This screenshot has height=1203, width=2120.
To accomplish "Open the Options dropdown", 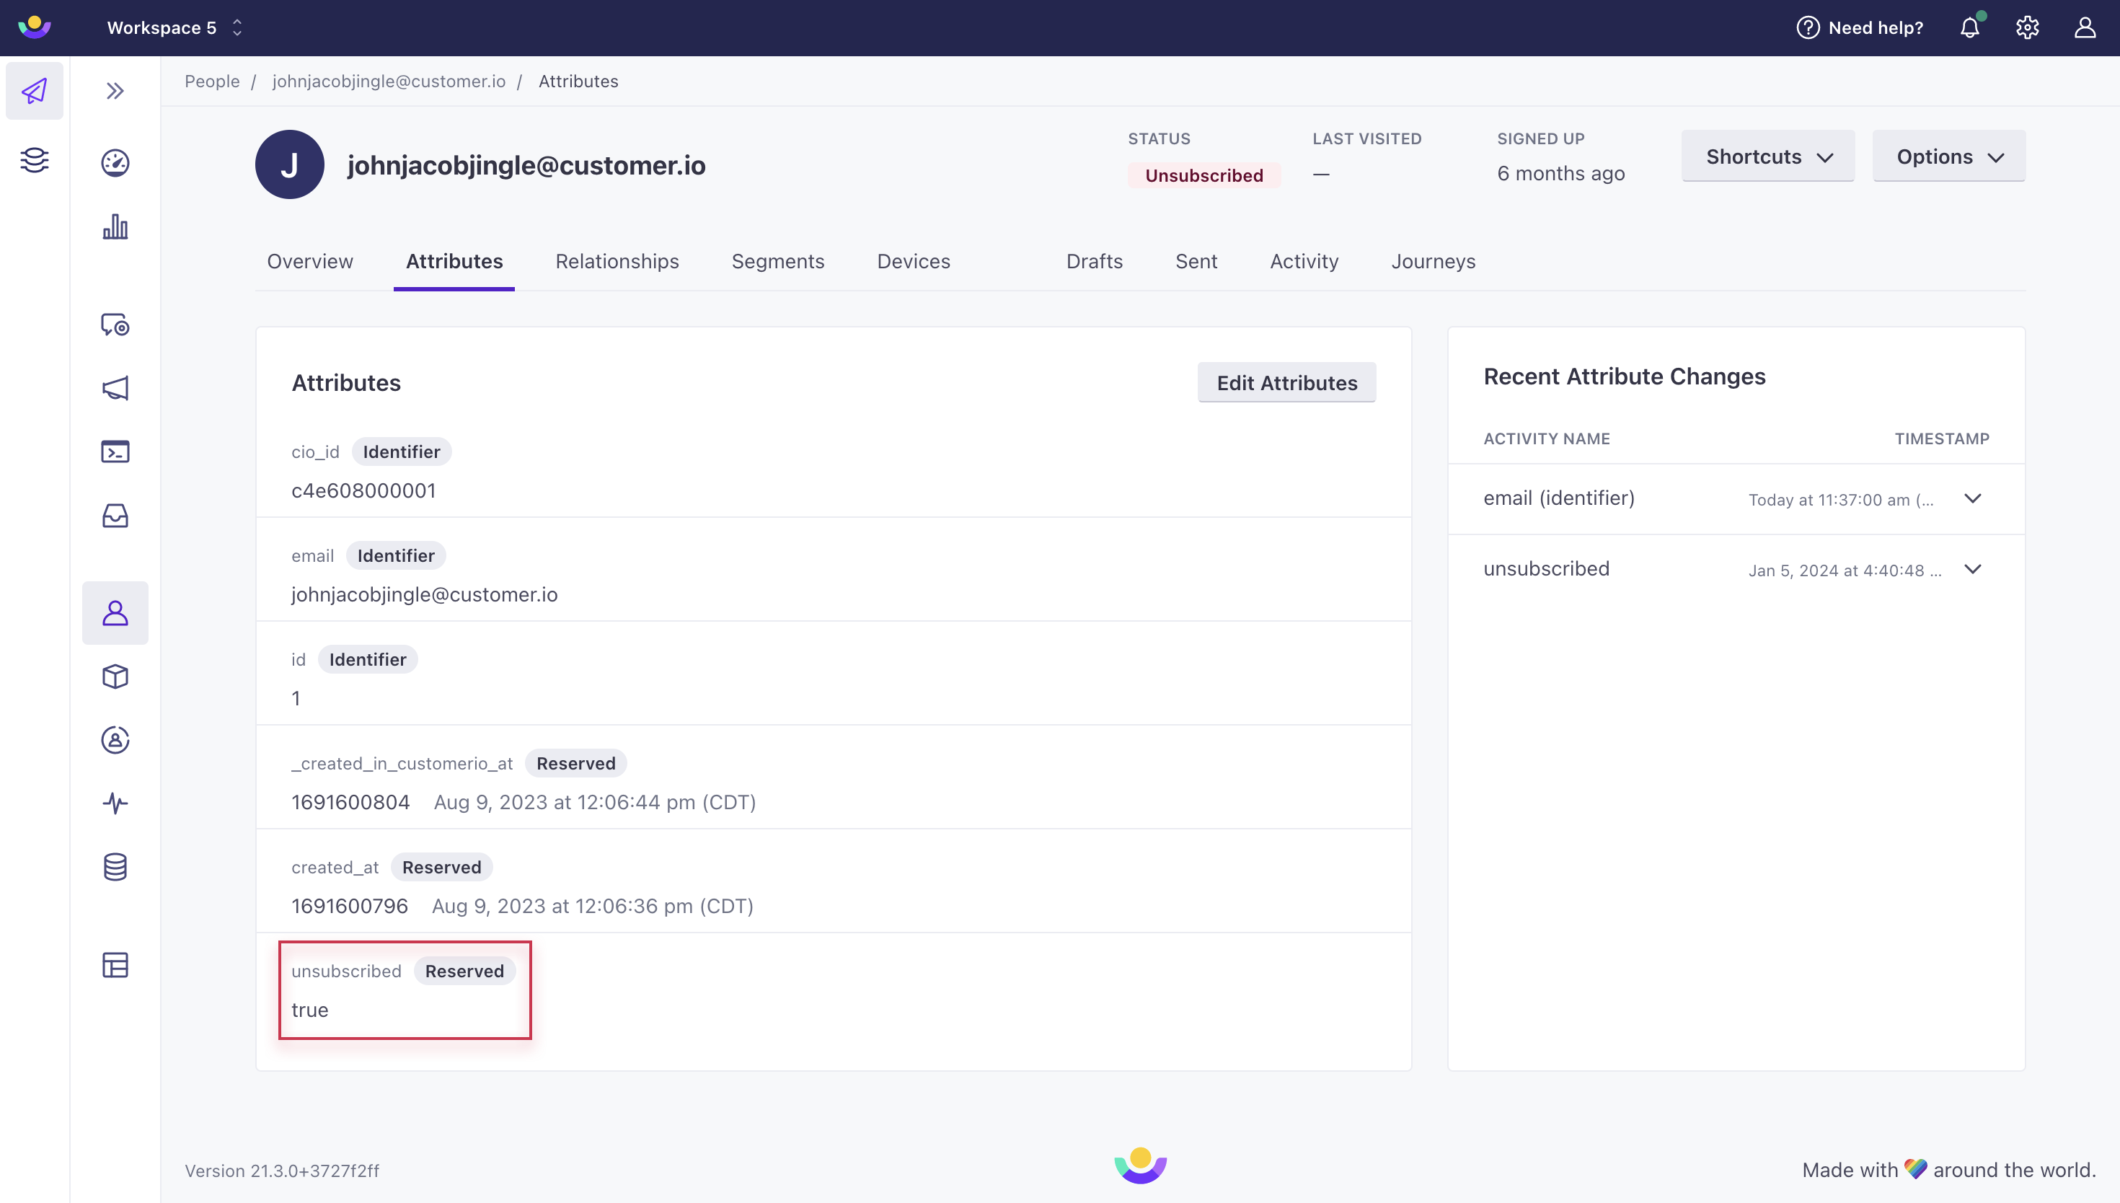I will click(1949, 157).
